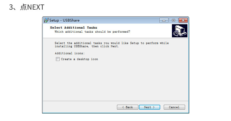Click the blank title bar area

(119, 20)
